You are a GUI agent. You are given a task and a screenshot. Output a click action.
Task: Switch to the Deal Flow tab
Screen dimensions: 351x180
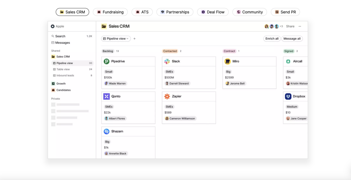[213, 12]
